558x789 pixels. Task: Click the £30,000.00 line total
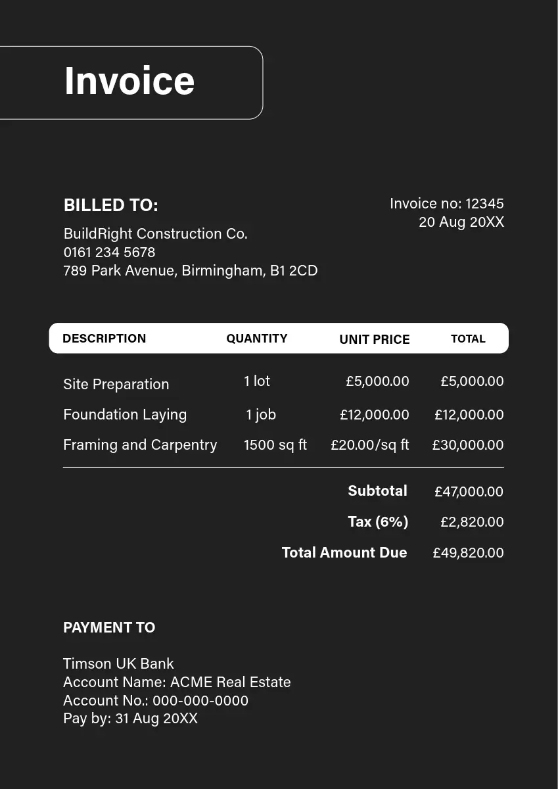click(x=467, y=445)
